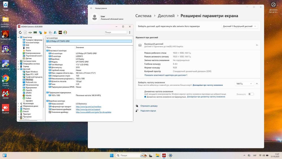Click Дисплей breadcrumb in Settings
The image size is (282, 159).
point(166,16)
